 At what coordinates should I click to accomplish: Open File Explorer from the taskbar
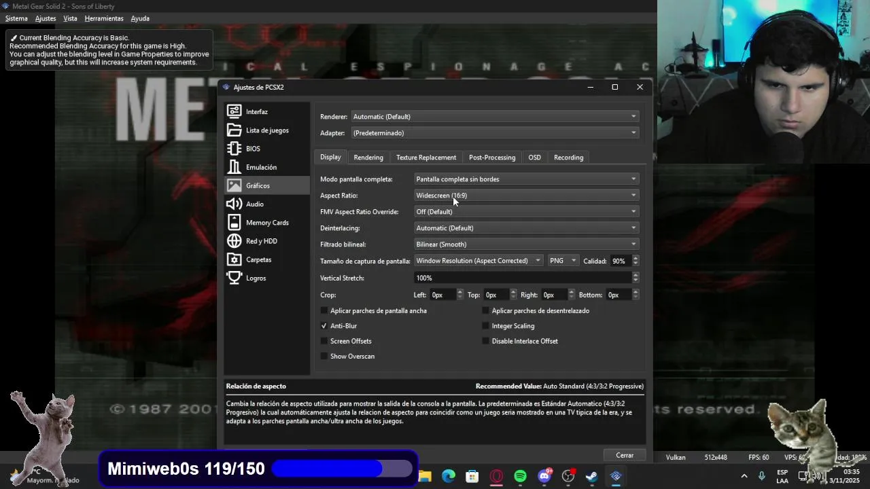click(425, 476)
